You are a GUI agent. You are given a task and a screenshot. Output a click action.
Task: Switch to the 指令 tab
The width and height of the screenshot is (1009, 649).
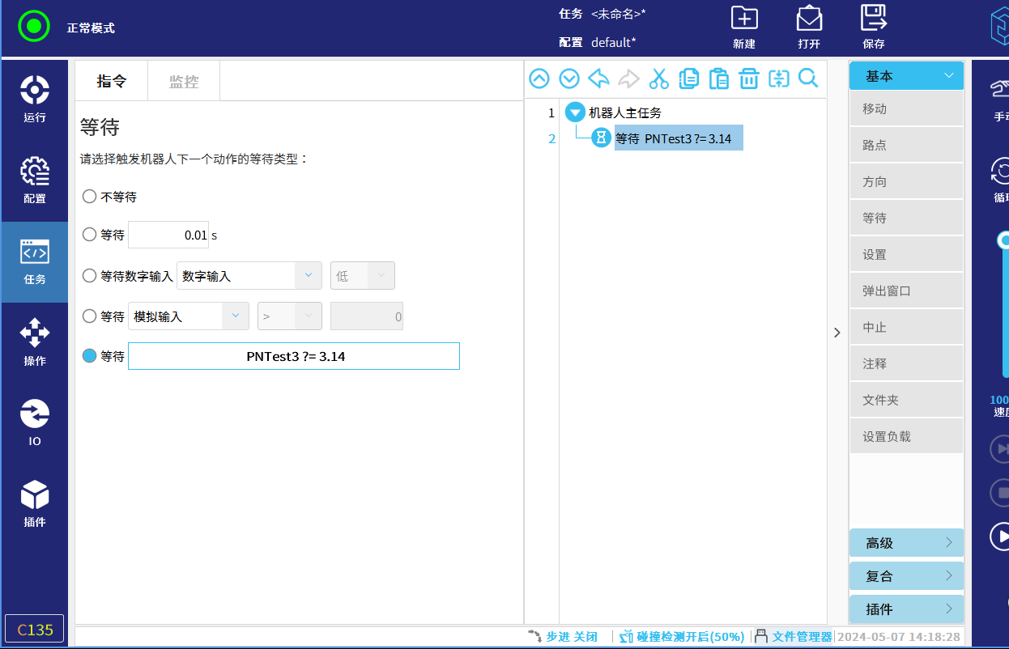(x=112, y=82)
